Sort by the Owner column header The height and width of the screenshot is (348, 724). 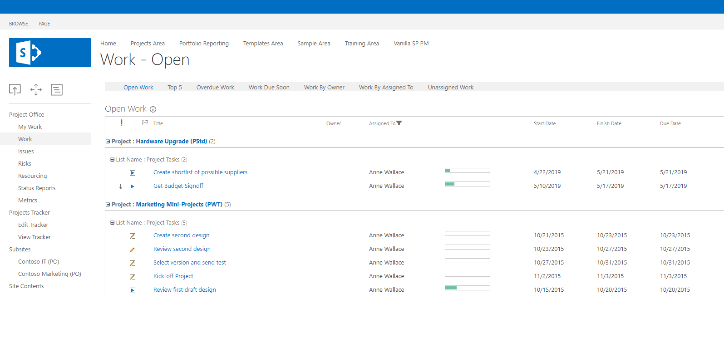334,123
